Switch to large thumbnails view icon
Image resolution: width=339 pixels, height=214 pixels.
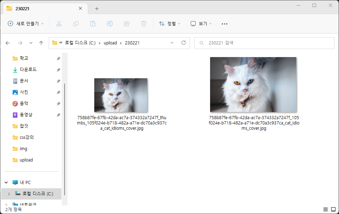[x=333, y=209]
